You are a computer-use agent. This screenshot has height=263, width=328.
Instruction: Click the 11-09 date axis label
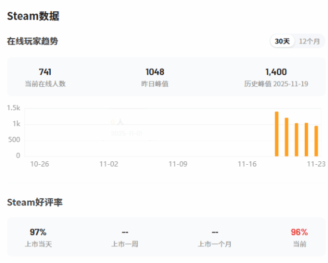pos(178,164)
